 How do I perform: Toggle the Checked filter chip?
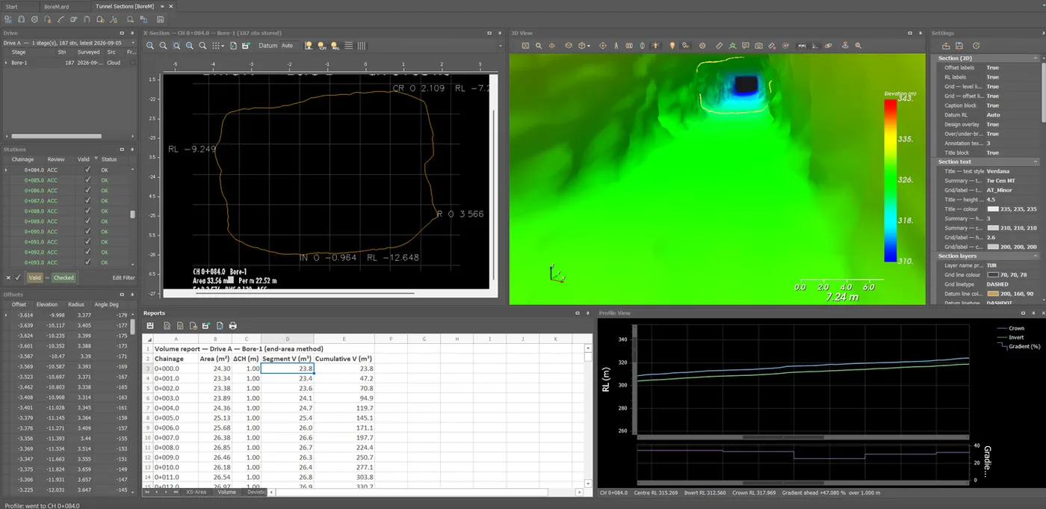point(64,277)
